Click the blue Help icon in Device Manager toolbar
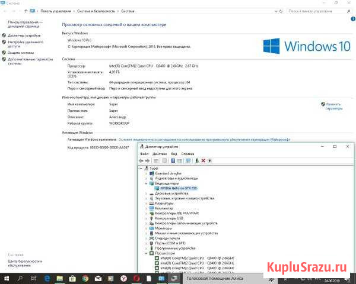356x284 pixels. pyautogui.click(x=173, y=160)
